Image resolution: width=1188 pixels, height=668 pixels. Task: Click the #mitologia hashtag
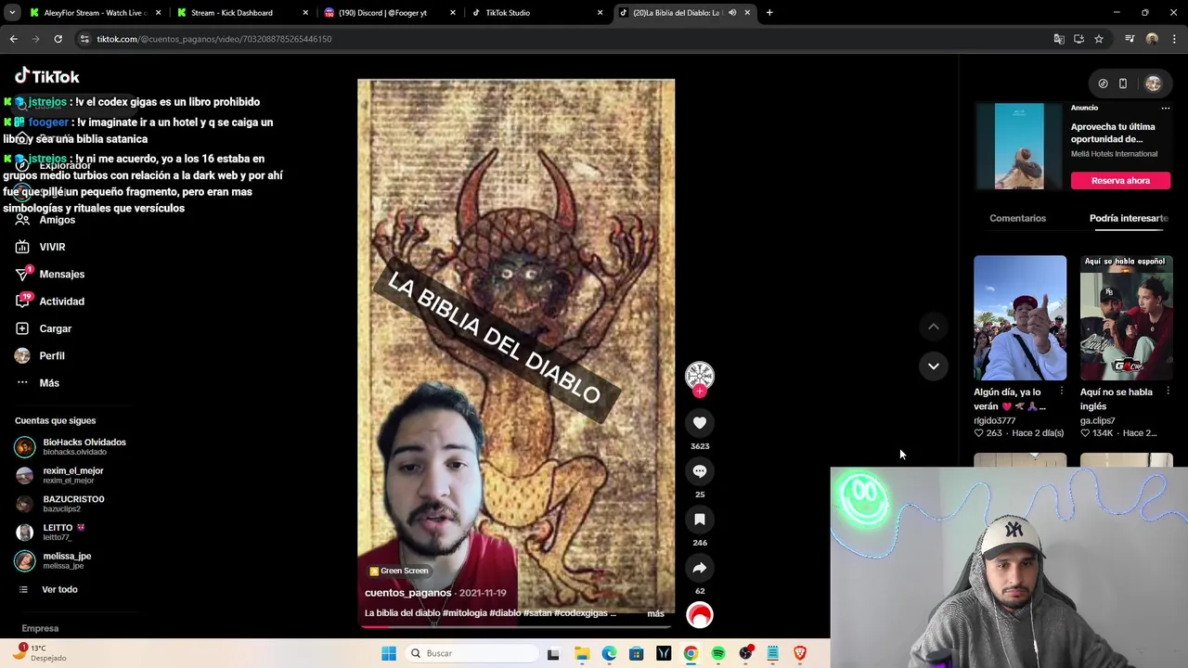click(x=465, y=613)
